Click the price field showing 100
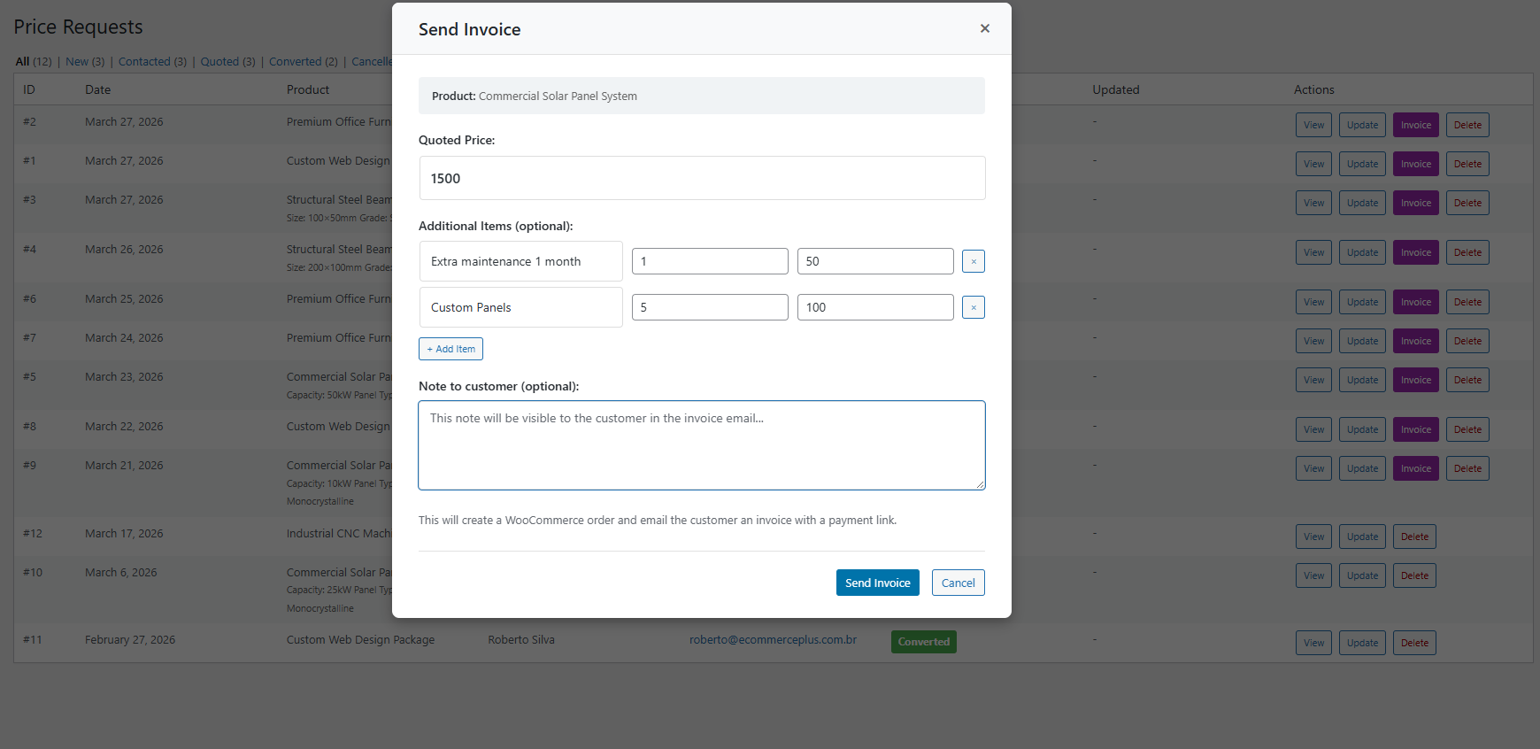Image resolution: width=1540 pixels, height=749 pixels. pos(874,307)
